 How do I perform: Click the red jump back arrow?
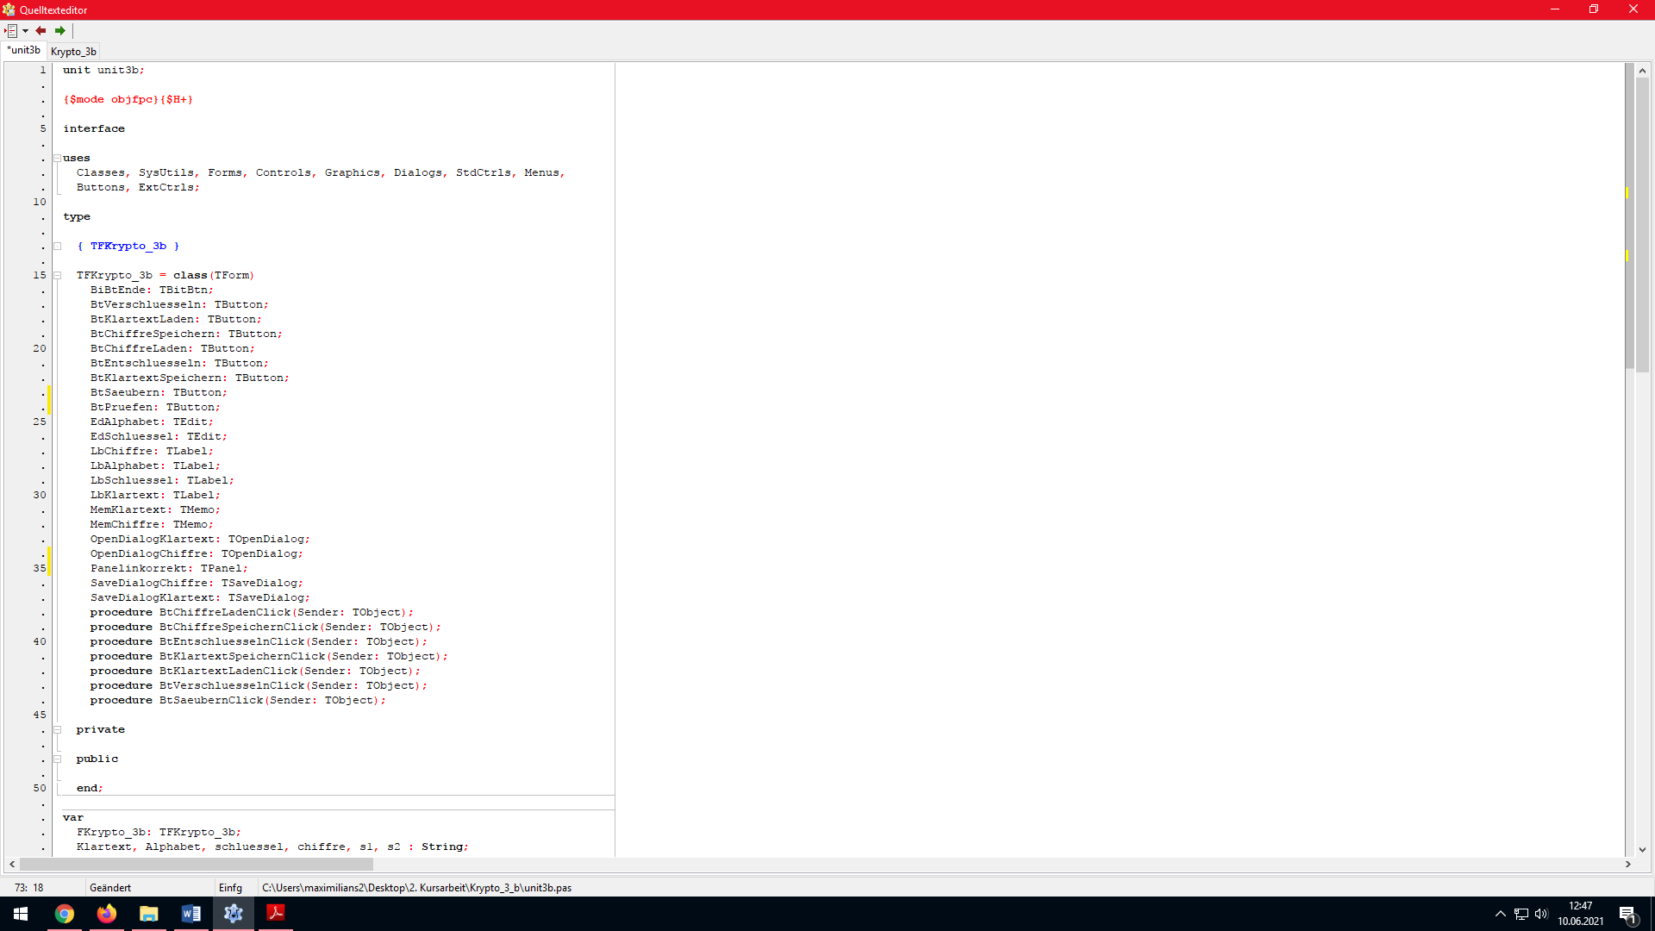[41, 30]
